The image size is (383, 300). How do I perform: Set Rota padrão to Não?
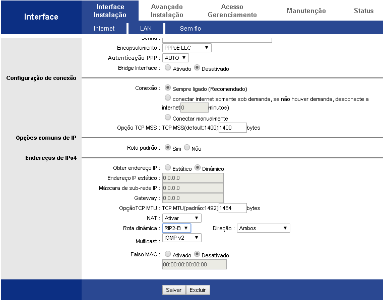(187, 147)
